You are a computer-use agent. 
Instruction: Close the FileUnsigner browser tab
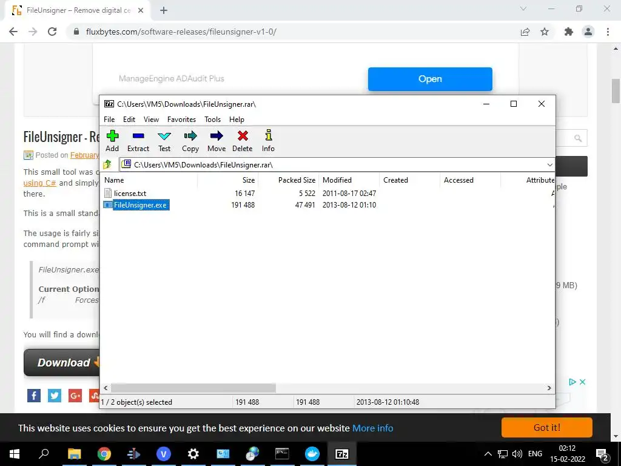click(x=141, y=10)
